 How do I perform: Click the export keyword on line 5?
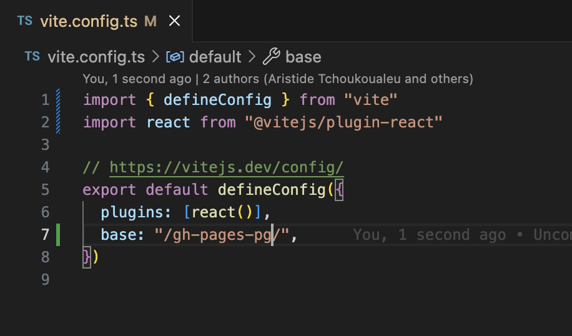109,190
